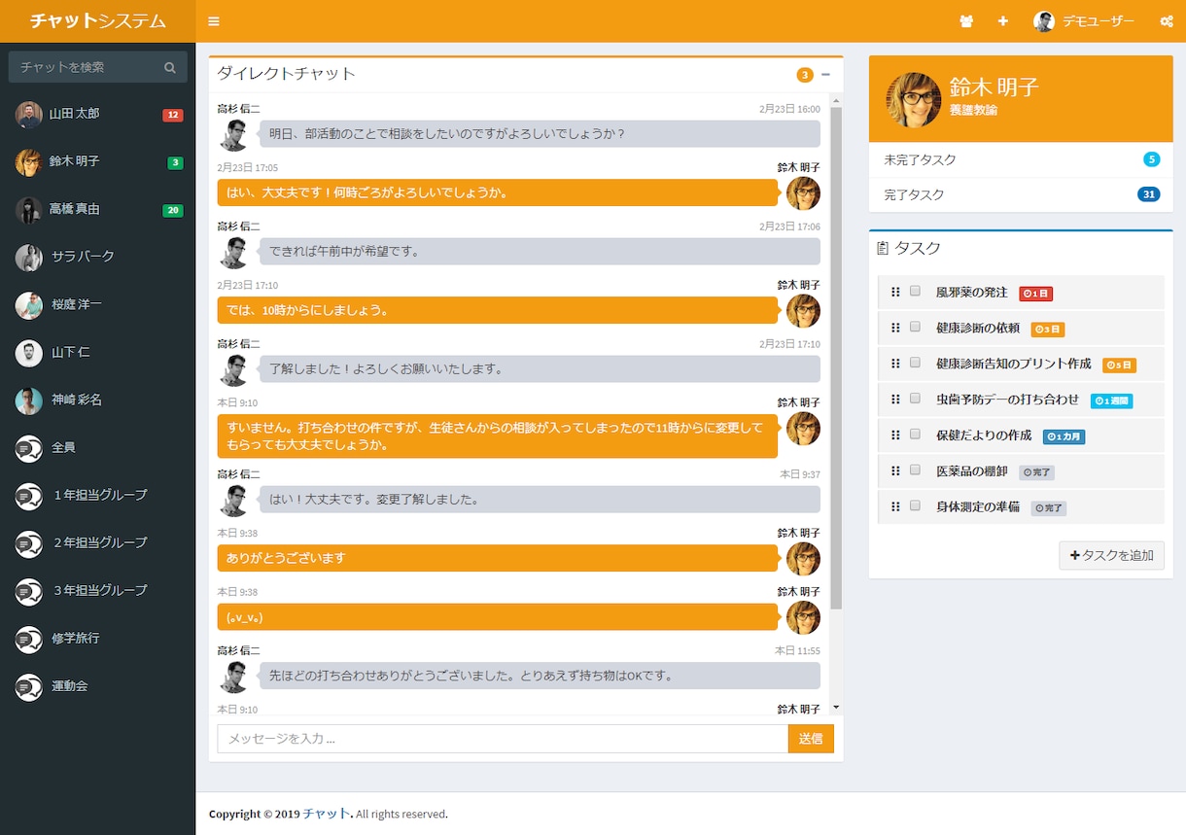Open the デモユーザー account menu
1186x835 pixels.
(x=1084, y=21)
